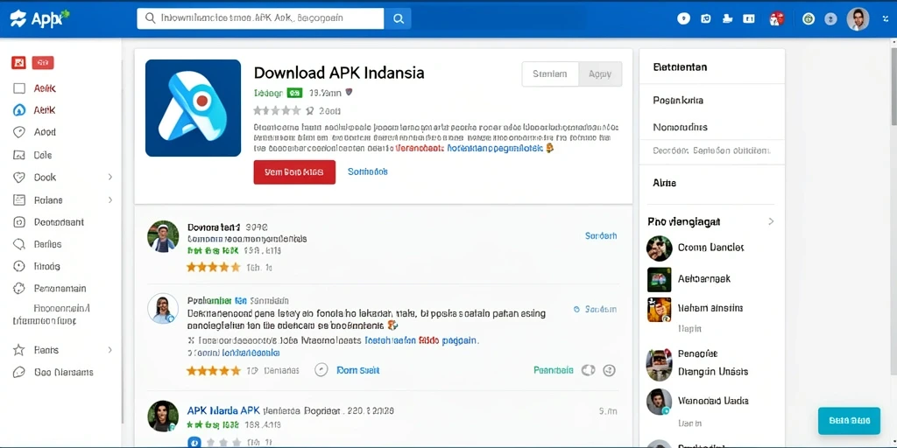
Task: Click the Gao Diarsams sidebar icon
Action: (19, 372)
